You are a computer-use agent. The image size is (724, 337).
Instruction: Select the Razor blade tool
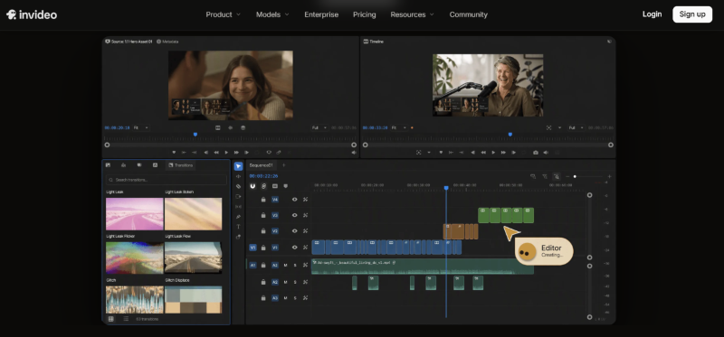[238, 186]
